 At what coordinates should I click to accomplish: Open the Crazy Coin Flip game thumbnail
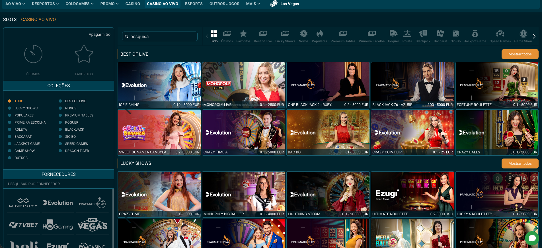[412, 132]
